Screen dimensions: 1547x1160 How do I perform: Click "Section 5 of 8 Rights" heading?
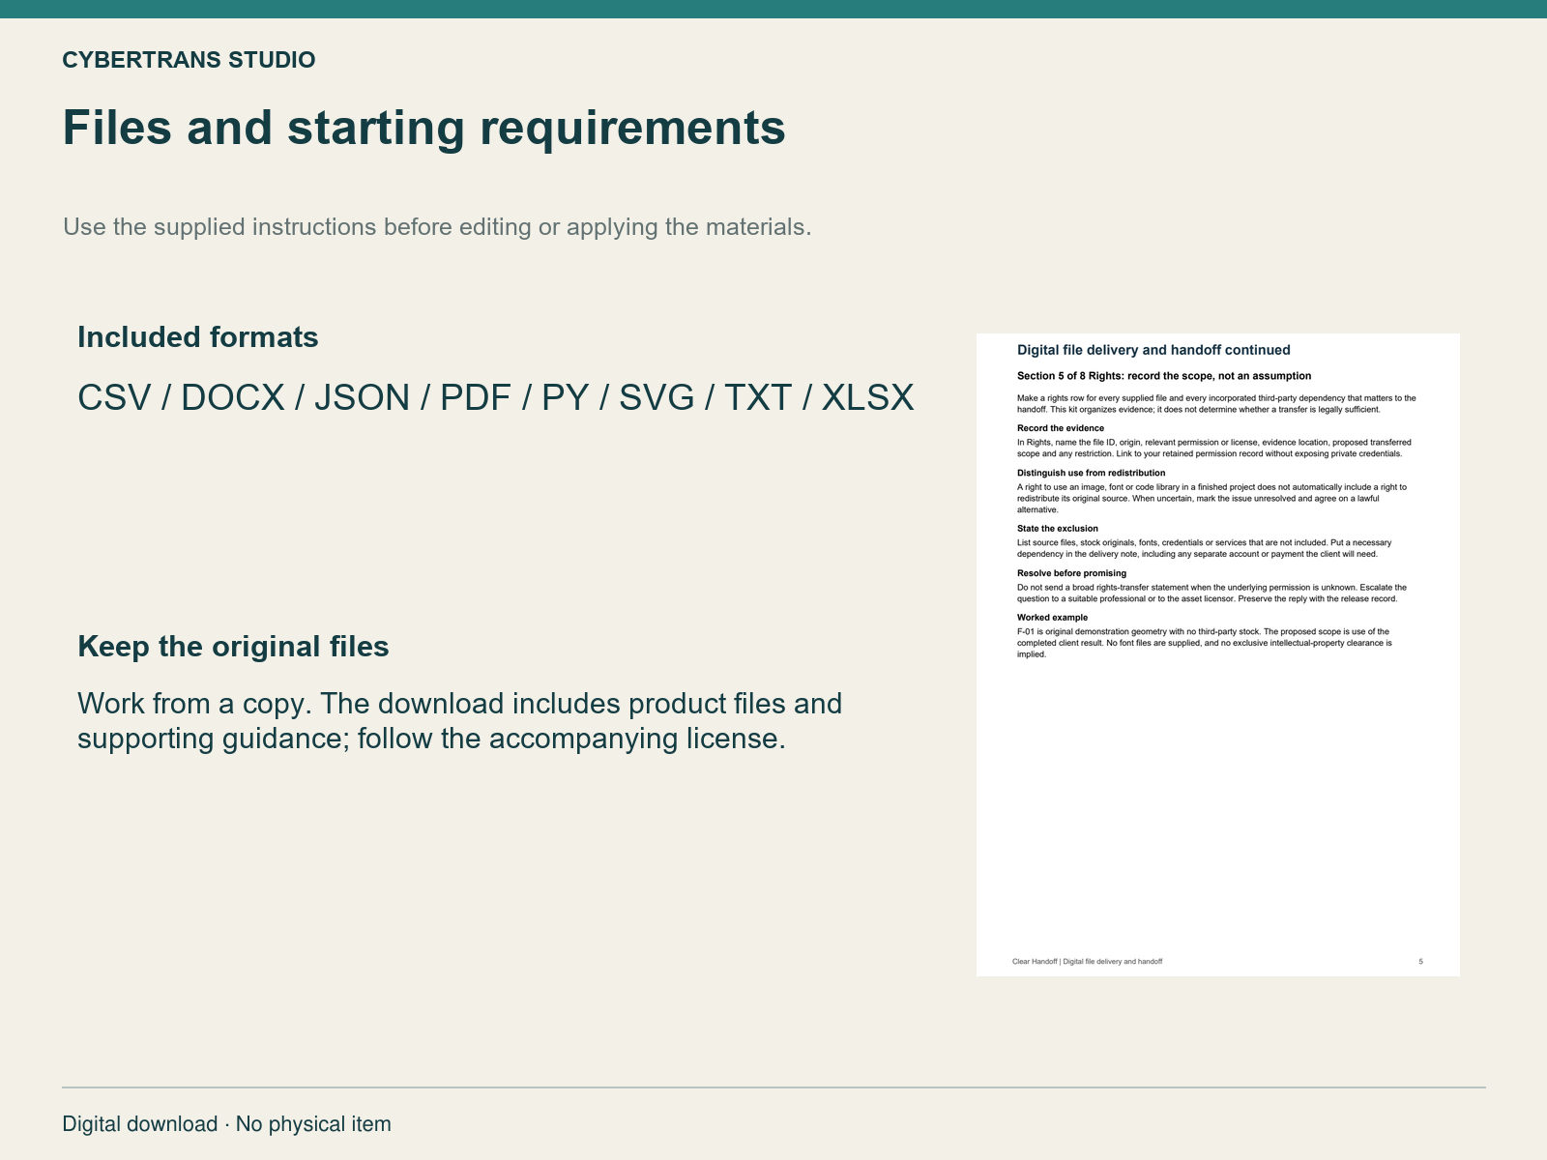click(1164, 376)
